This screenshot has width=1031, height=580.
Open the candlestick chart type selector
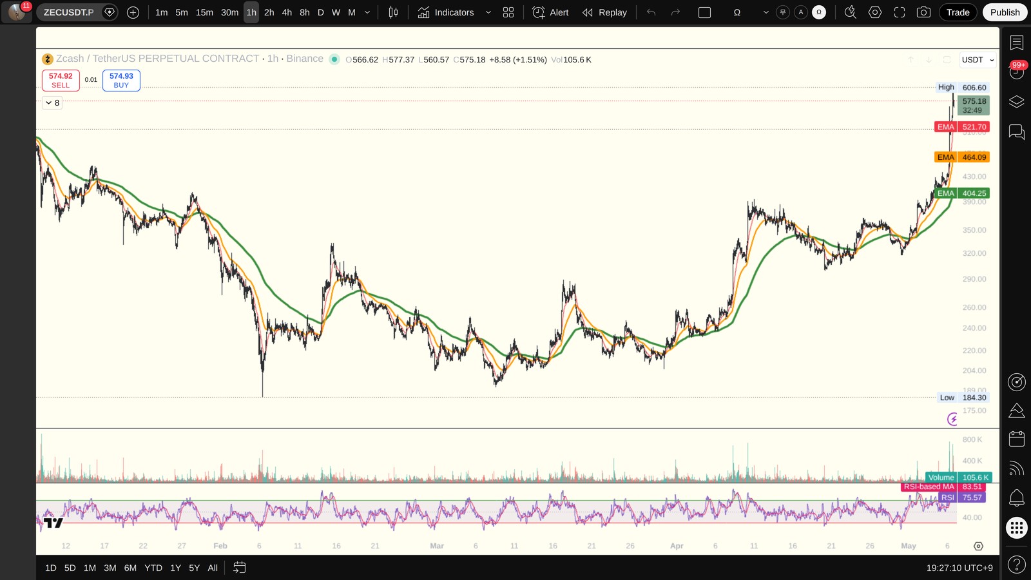click(x=393, y=12)
